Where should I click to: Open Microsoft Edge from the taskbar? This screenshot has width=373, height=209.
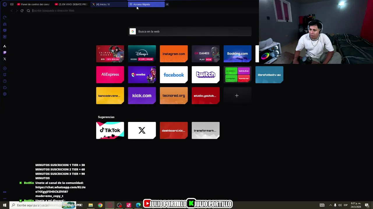pos(138,205)
